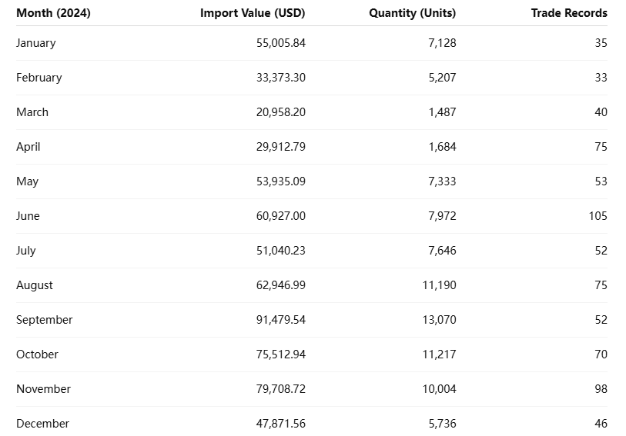Click December import value 47,871.56

click(280, 424)
